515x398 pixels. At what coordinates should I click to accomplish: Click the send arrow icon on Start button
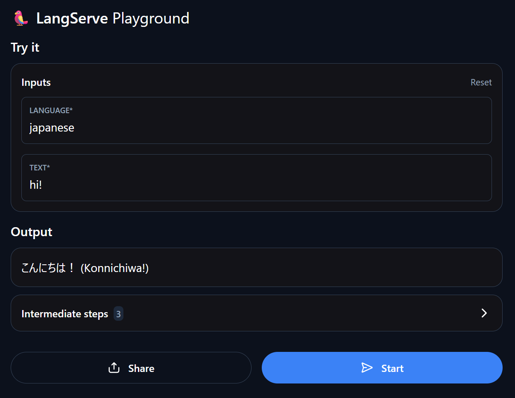(x=367, y=367)
